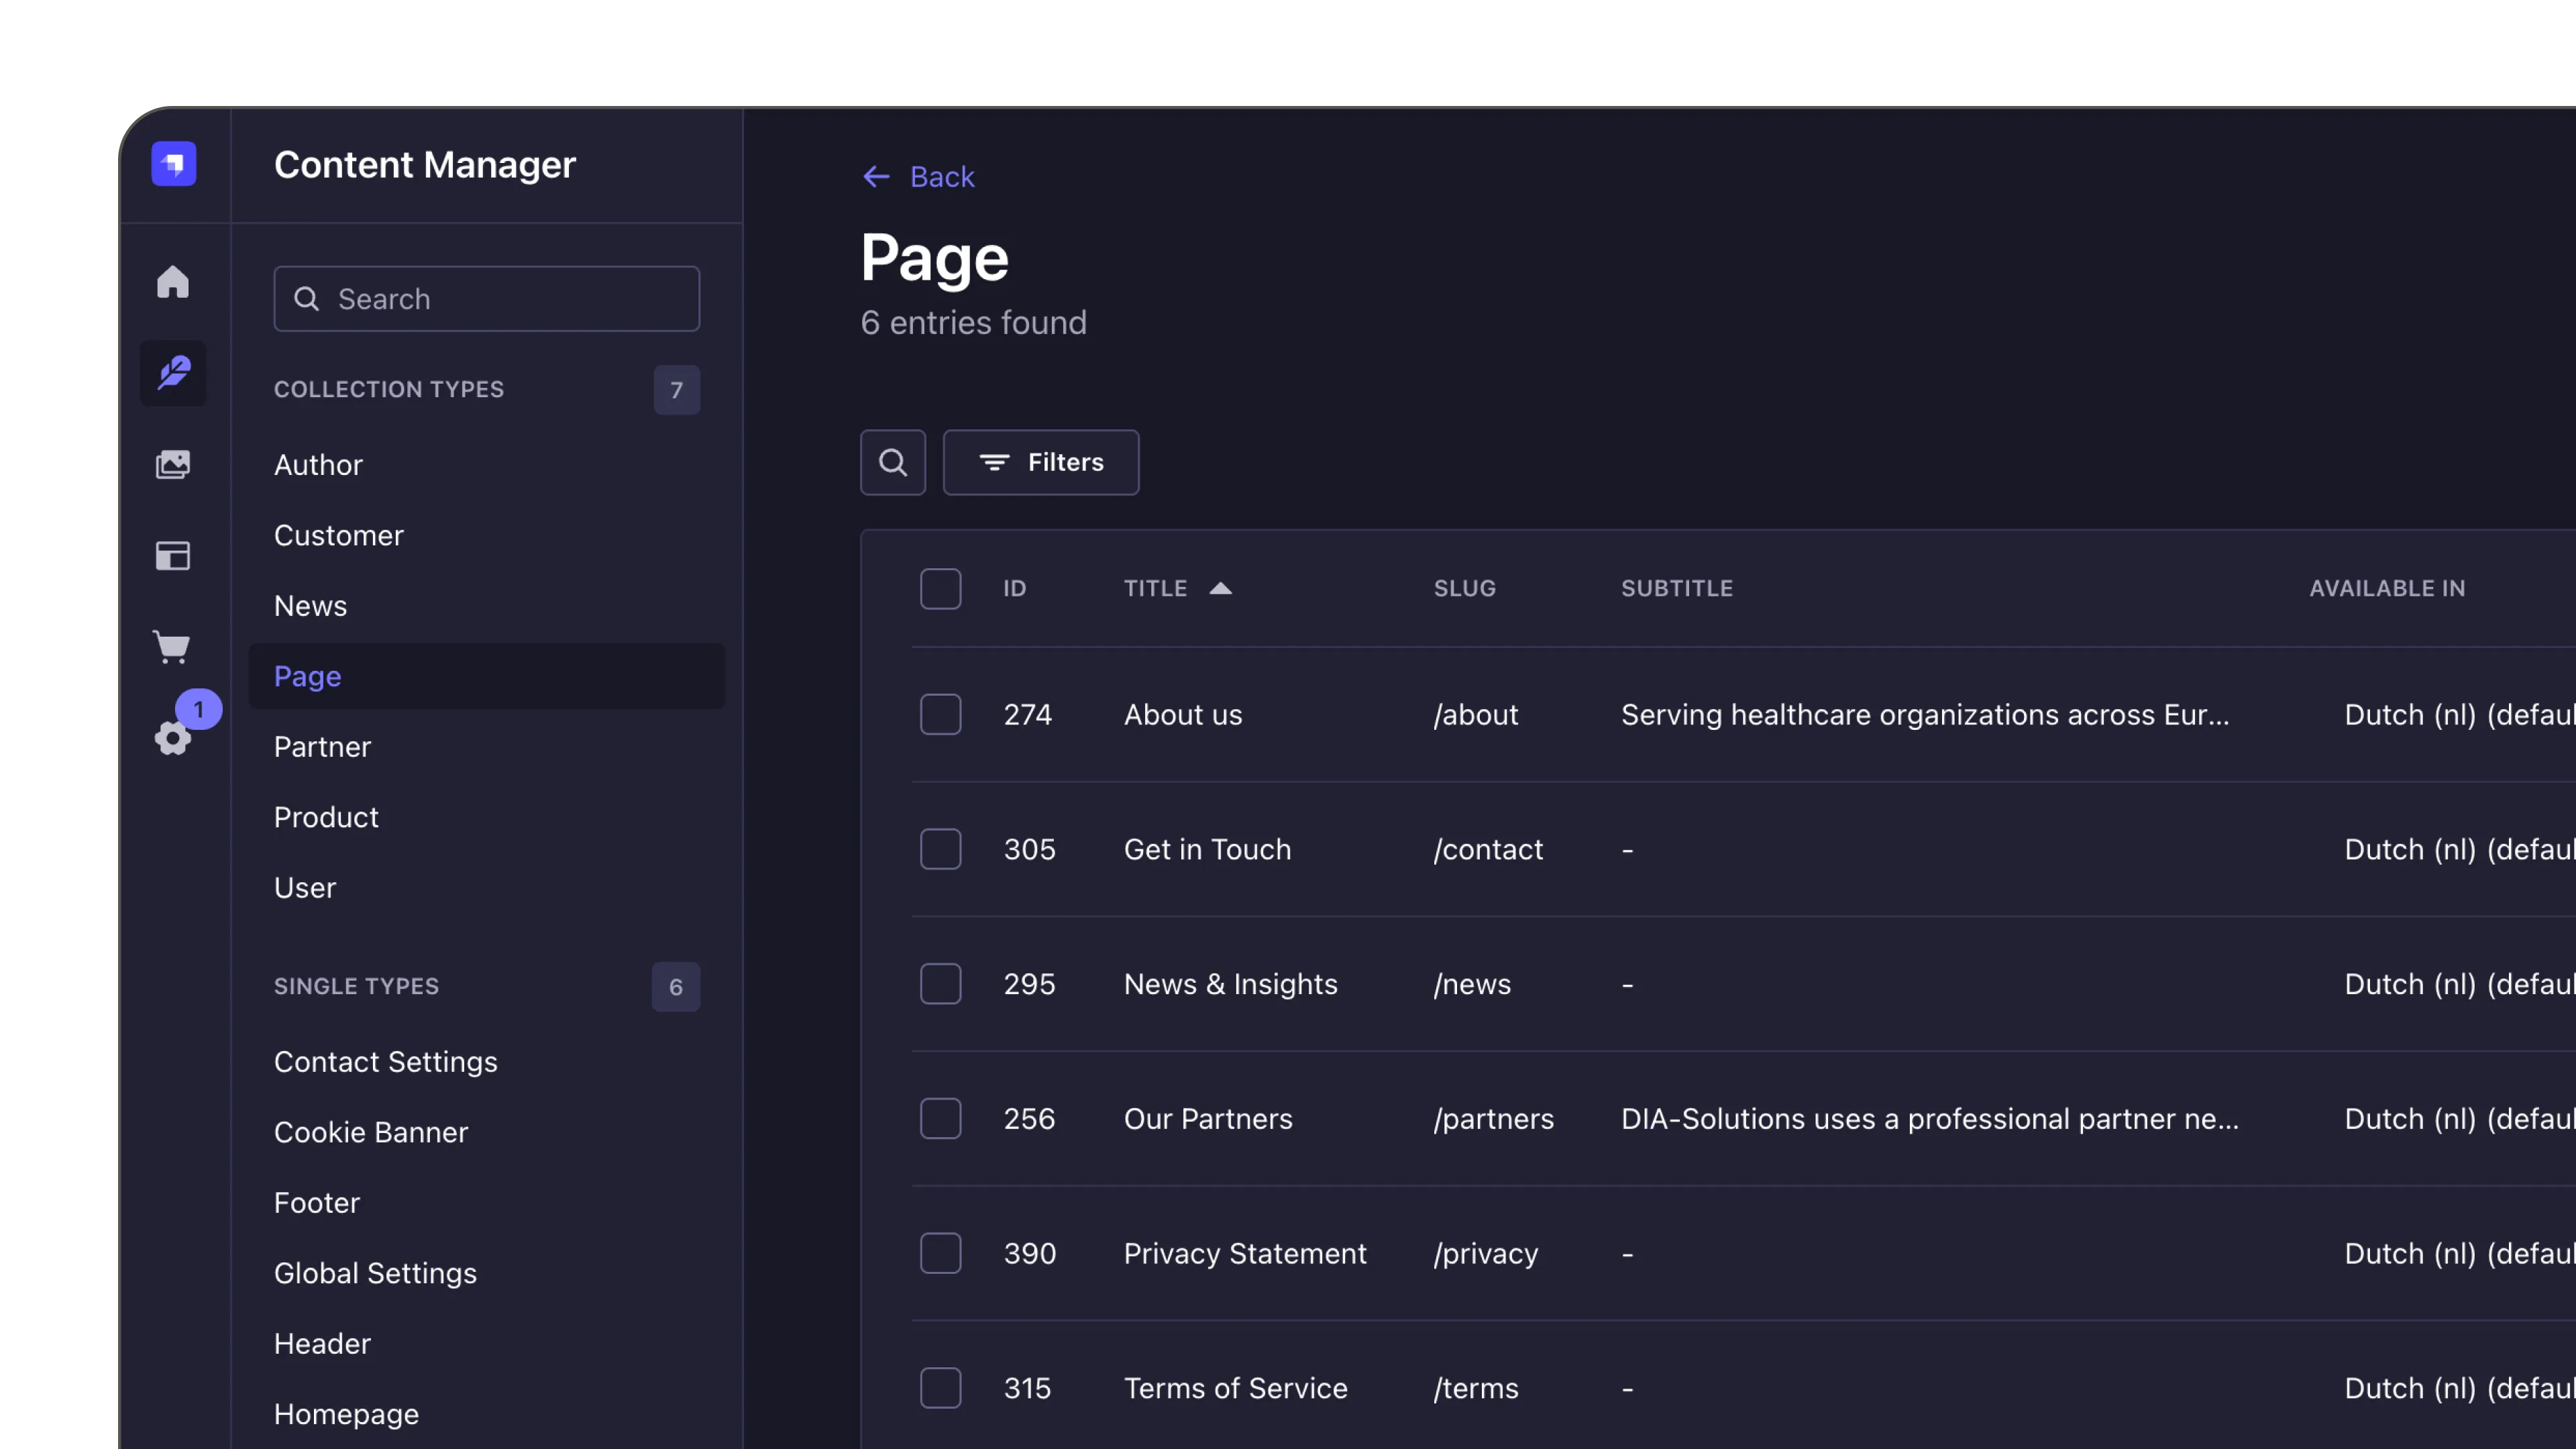The height and width of the screenshot is (1449, 2576).
Task: Click ID 390 cell
Action: coord(1030,1253)
